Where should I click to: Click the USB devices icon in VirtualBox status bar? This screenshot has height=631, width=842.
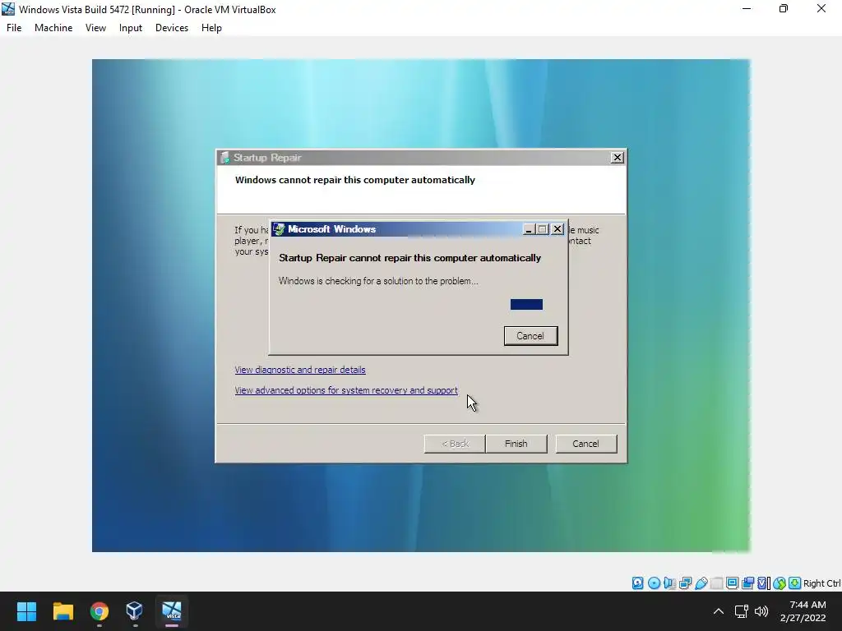click(x=701, y=583)
